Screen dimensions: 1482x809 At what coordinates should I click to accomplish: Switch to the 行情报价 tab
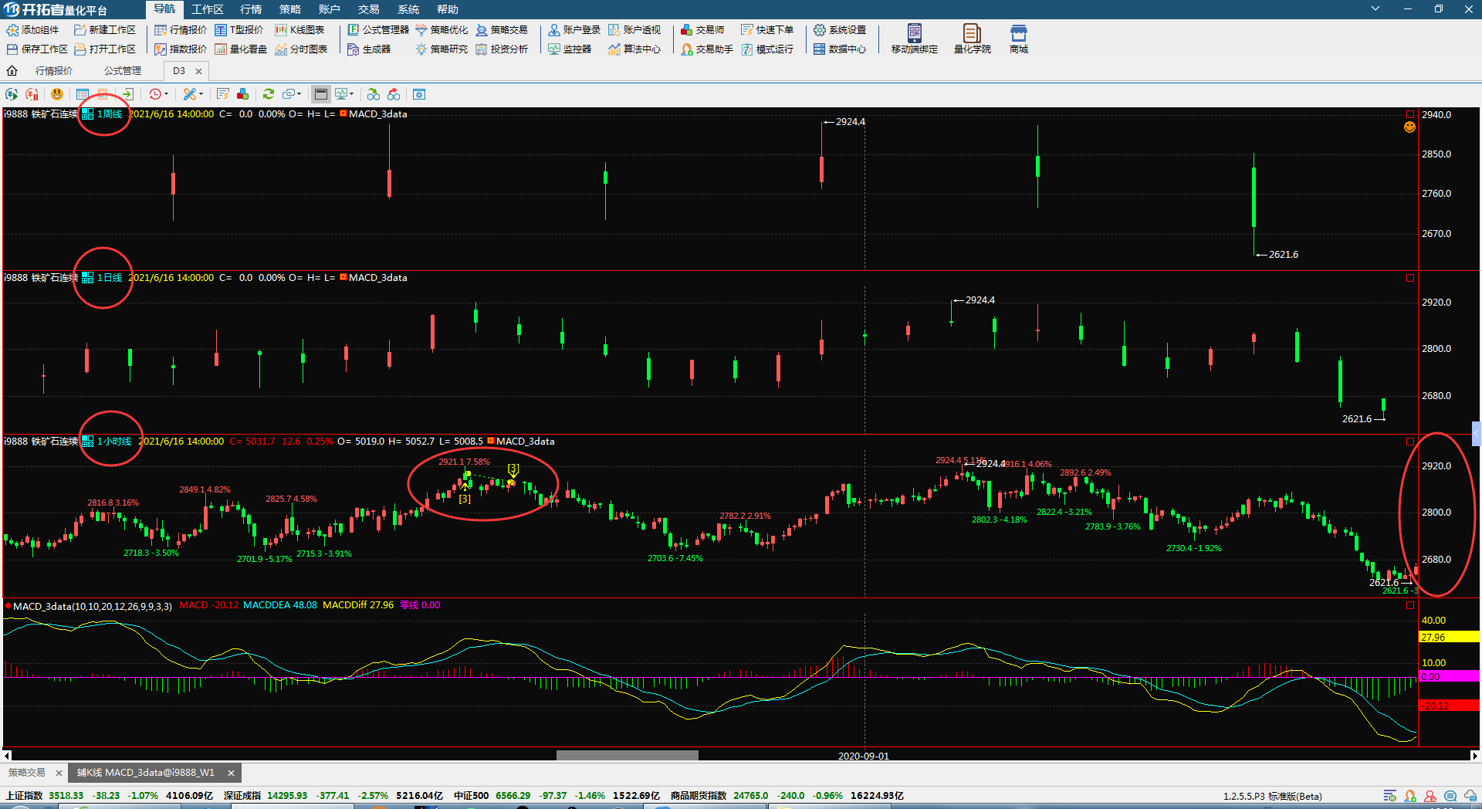click(54, 71)
